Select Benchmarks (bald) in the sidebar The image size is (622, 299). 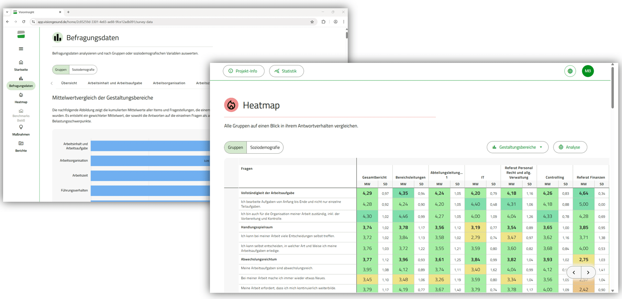coord(21,115)
